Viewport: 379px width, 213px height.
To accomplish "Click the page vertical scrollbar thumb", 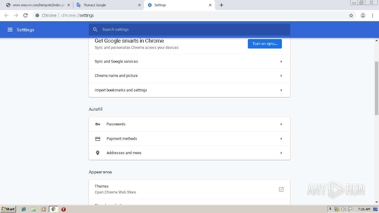I will pos(377,88).
